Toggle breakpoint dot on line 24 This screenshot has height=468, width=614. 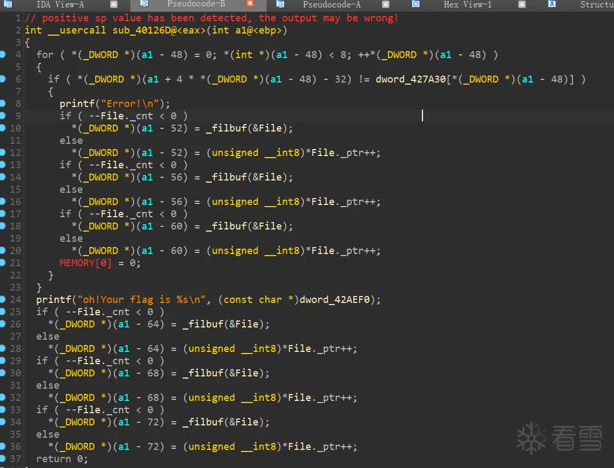click(x=2, y=299)
